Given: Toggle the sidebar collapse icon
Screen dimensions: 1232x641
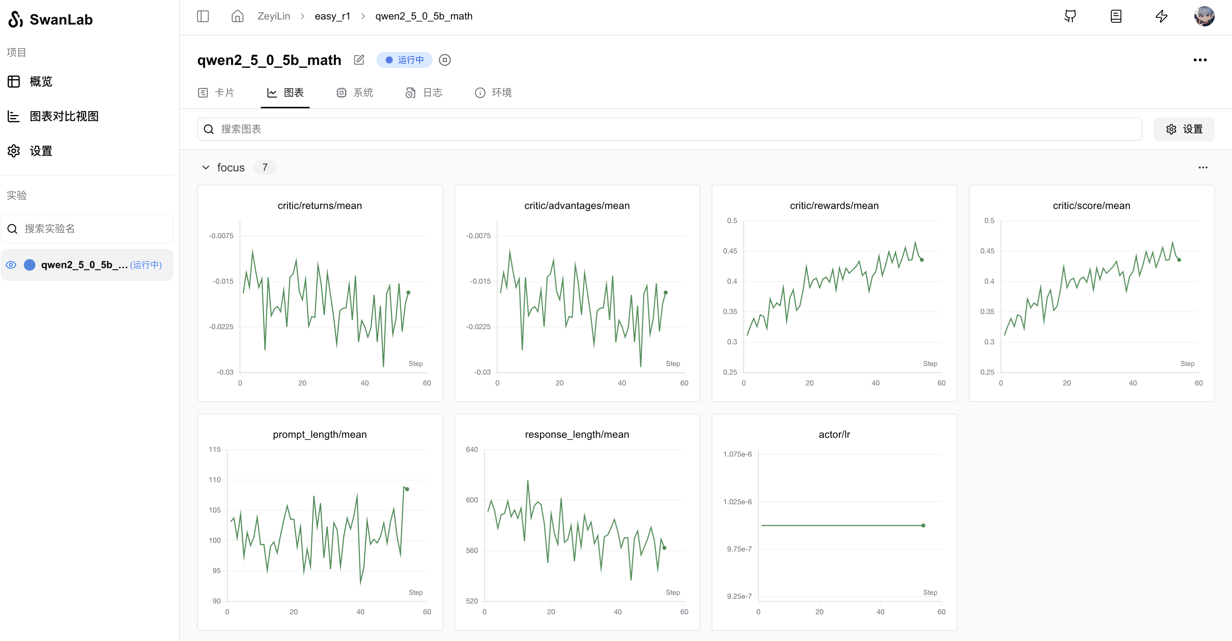Looking at the screenshot, I should (x=203, y=16).
